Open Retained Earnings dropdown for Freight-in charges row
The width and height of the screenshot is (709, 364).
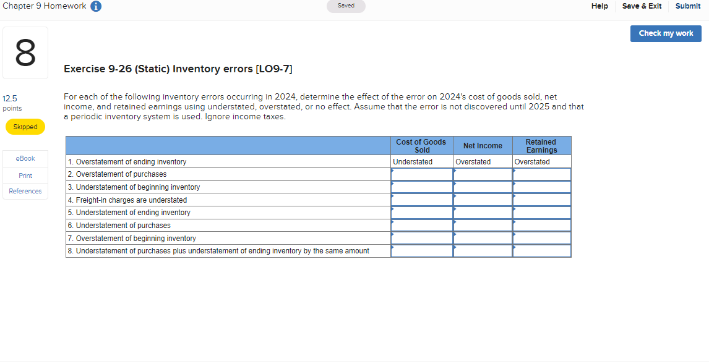(541, 200)
